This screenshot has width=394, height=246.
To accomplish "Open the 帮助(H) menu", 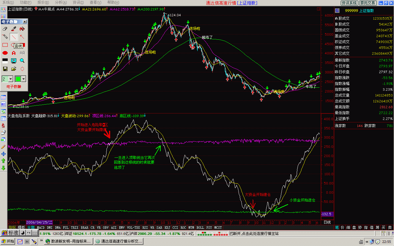I will [114, 2].
